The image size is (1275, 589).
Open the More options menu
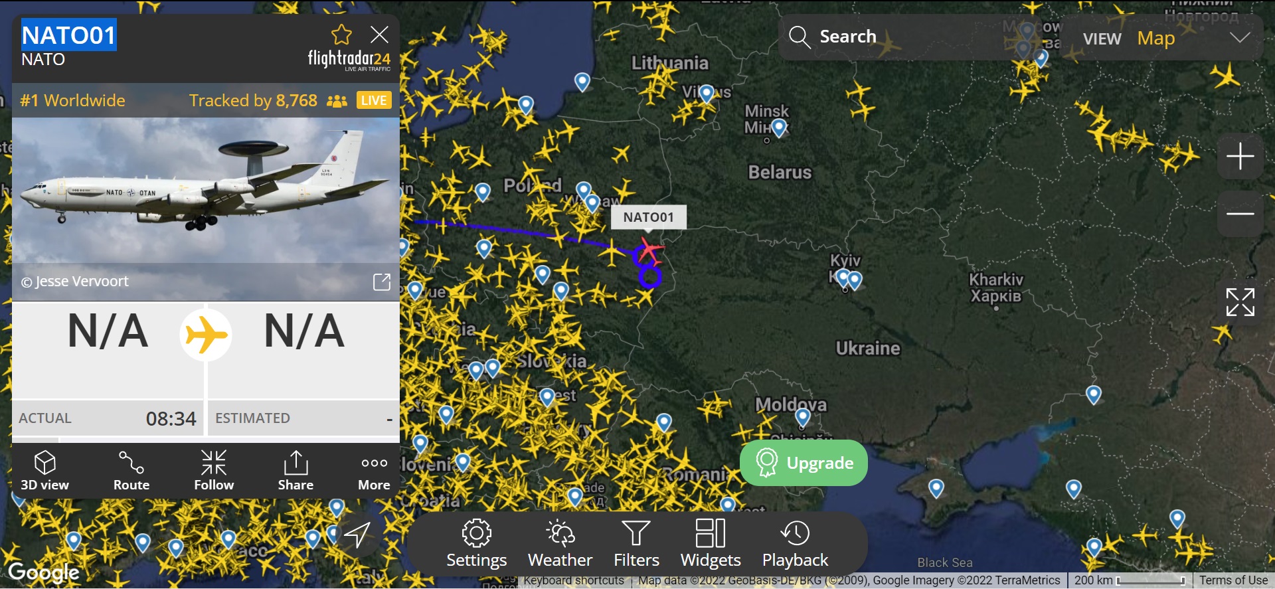click(375, 471)
